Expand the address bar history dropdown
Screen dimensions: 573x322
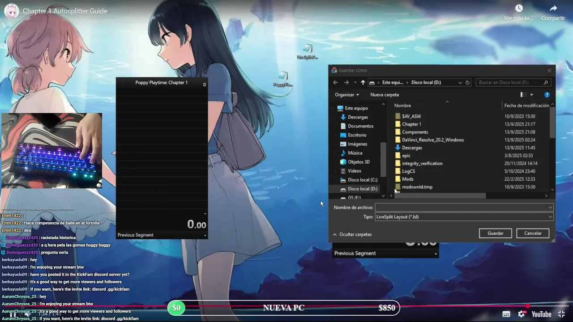[460, 82]
